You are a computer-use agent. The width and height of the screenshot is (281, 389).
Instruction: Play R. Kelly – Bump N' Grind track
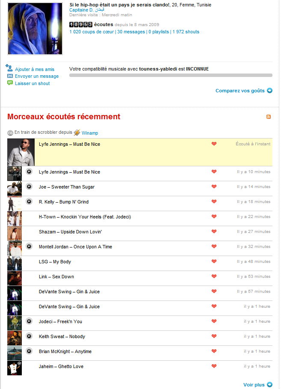(x=29, y=201)
